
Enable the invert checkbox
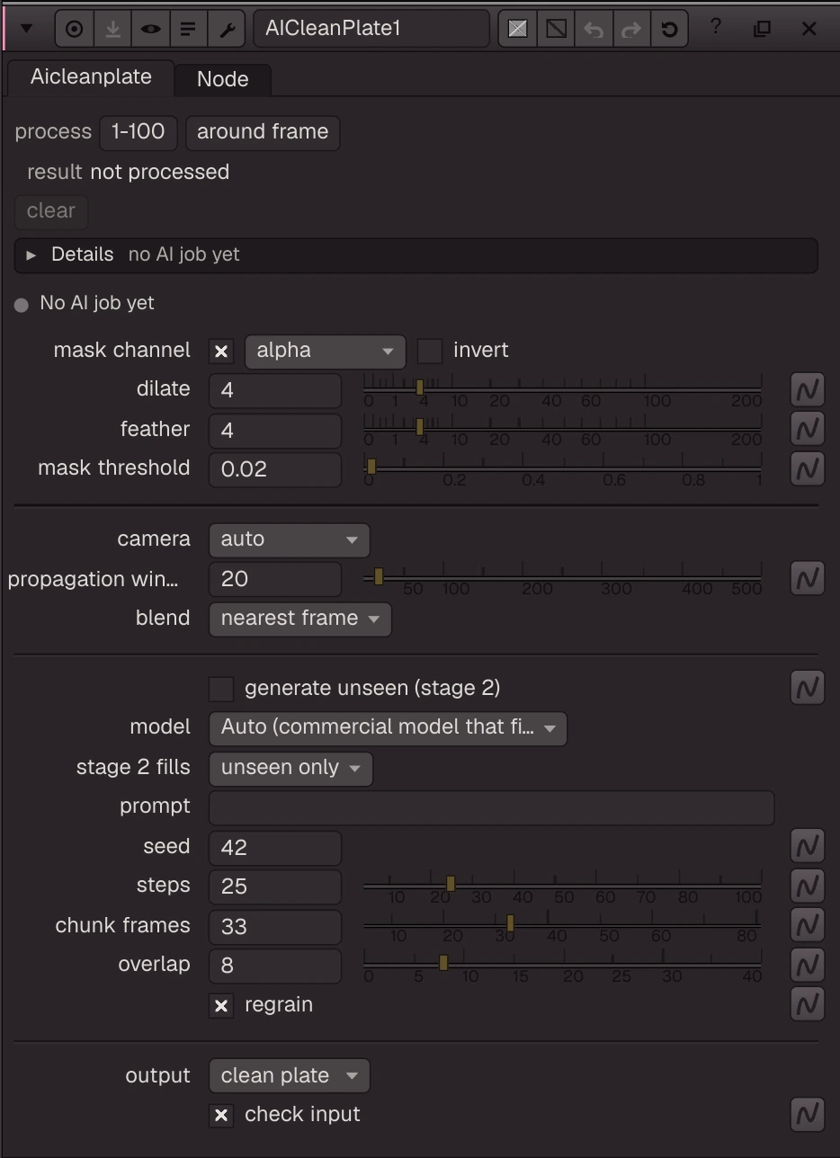430,352
